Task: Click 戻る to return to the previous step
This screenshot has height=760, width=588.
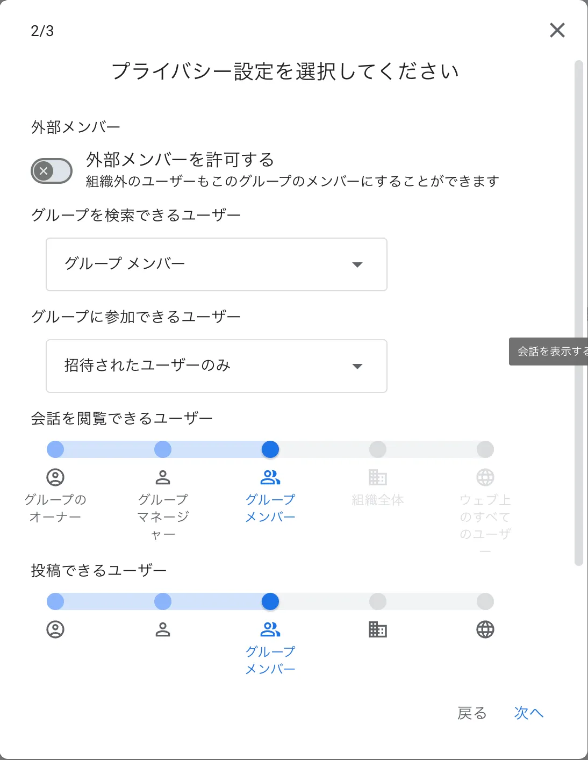Action: 472,713
